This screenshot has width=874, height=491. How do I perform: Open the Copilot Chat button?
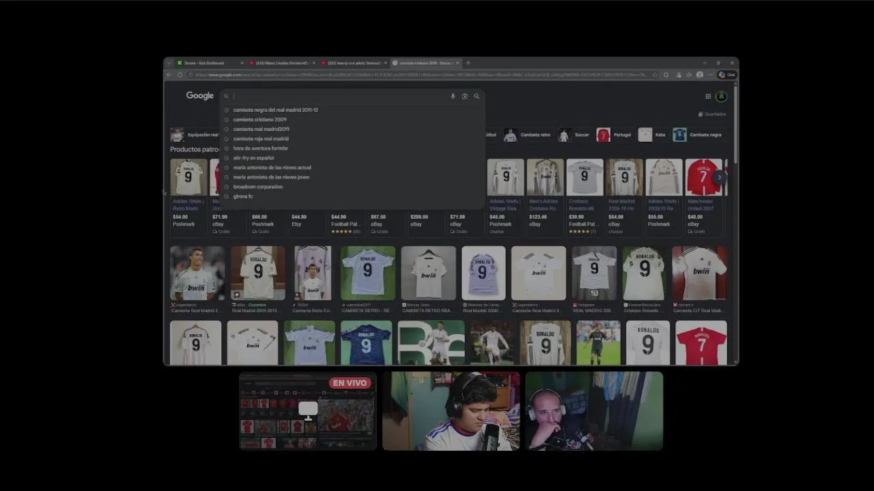[x=727, y=74]
